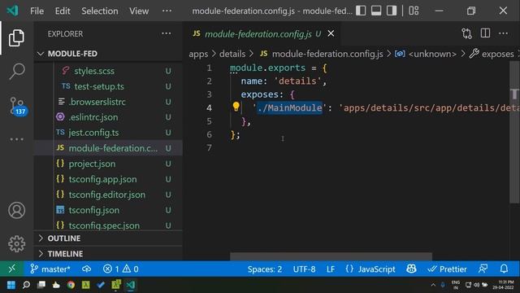Image resolution: width=520 pixels, height=293 pixels.
Task: Click the Copilot status bar icon
Action: [411, 269]
